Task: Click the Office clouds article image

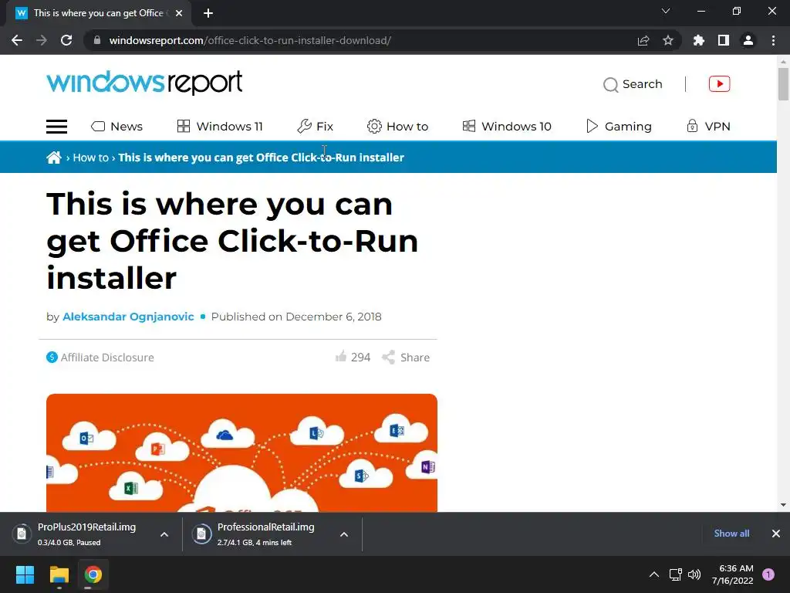Action: (241, 452)
